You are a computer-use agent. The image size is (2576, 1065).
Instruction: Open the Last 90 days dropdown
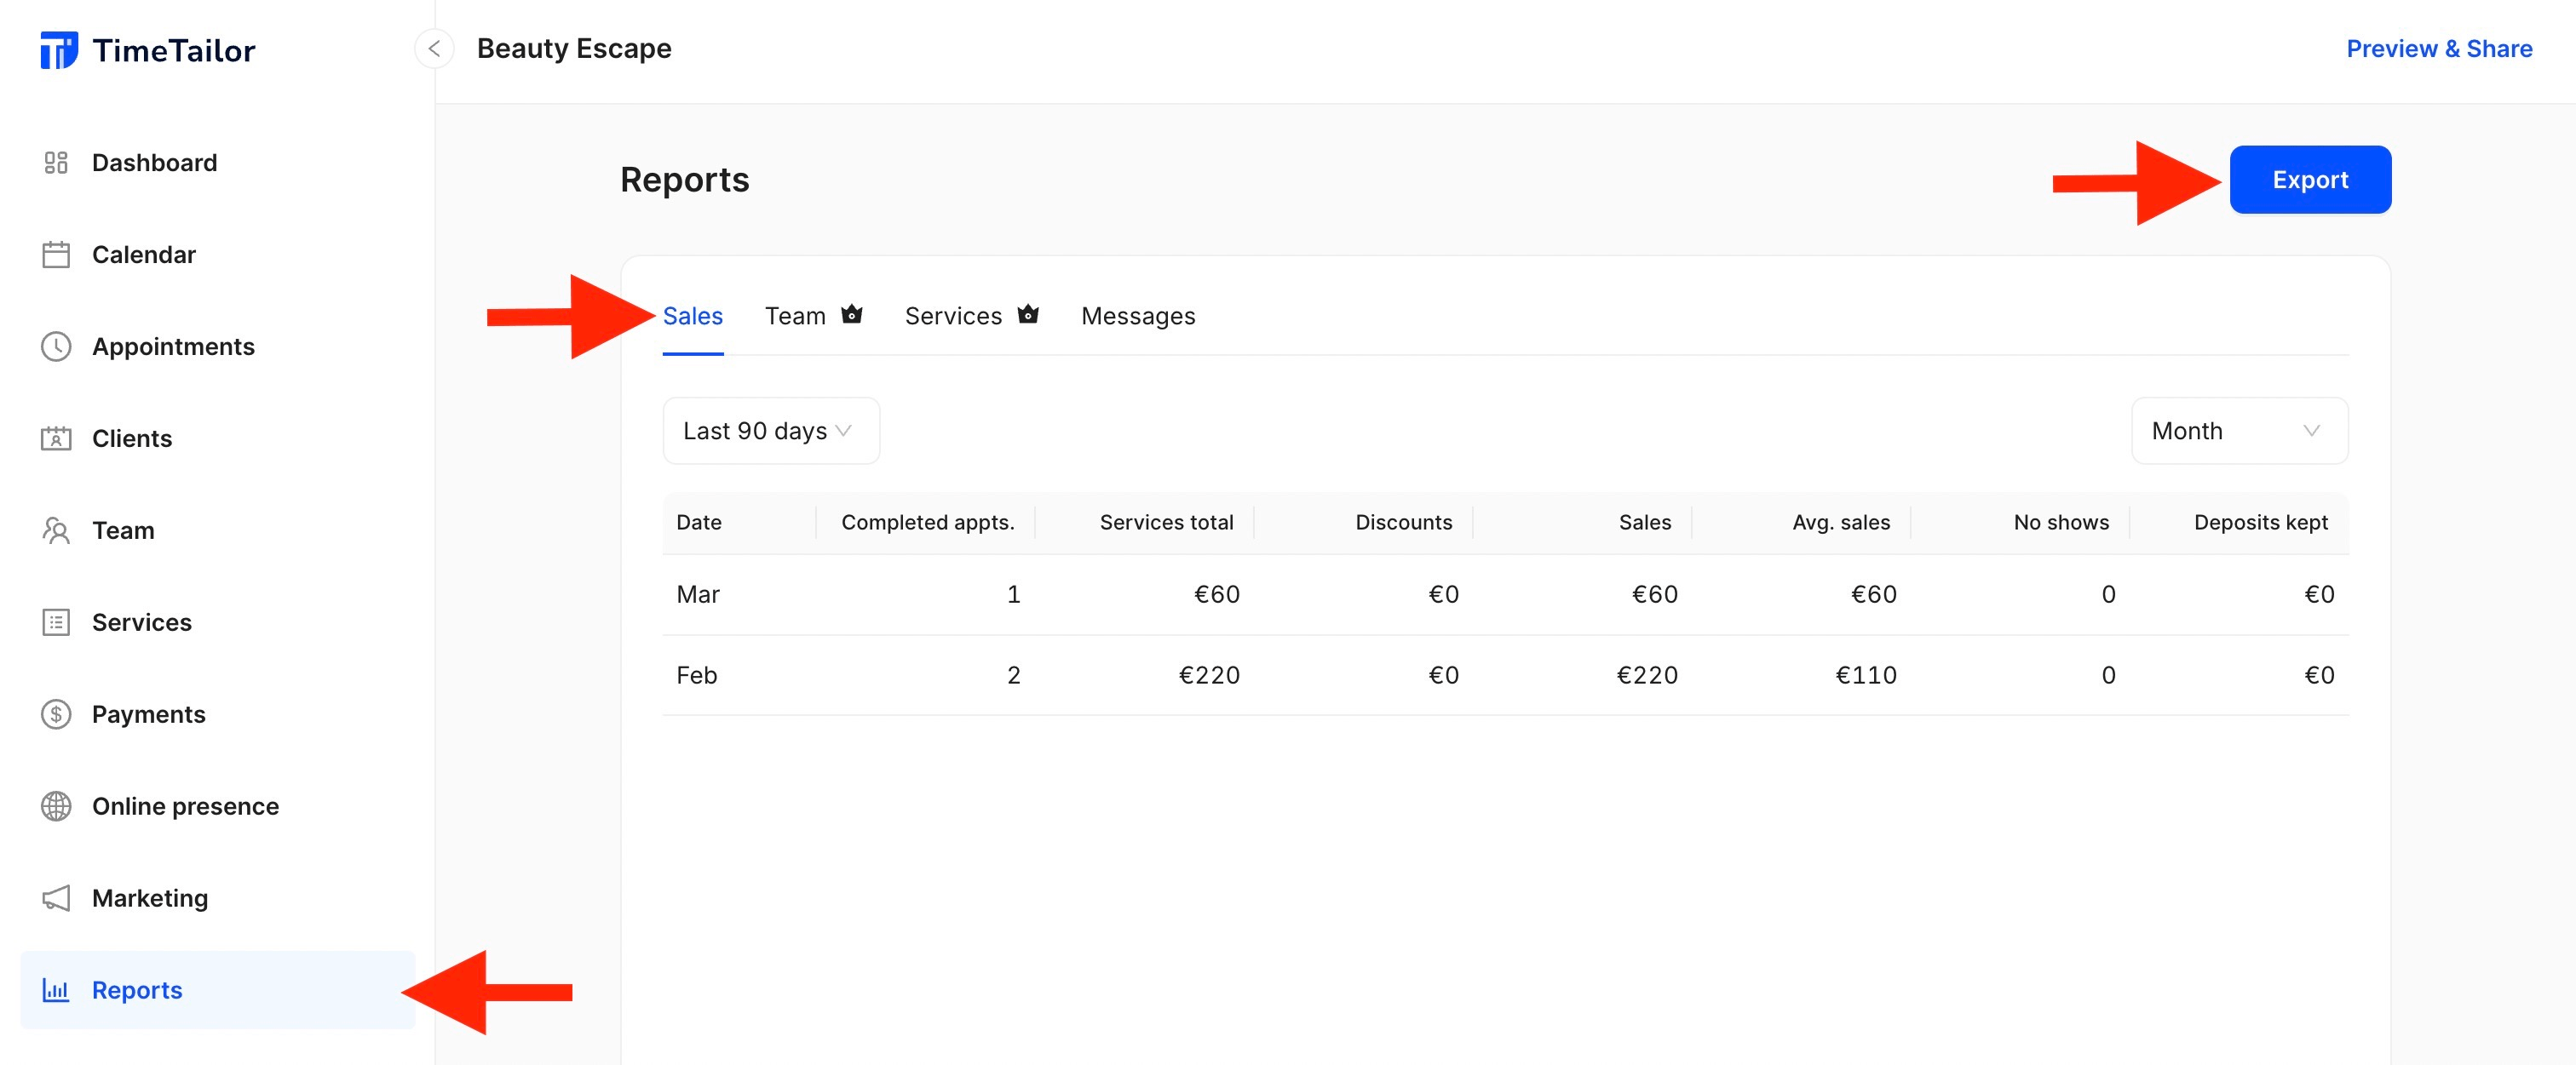point(770,431)
